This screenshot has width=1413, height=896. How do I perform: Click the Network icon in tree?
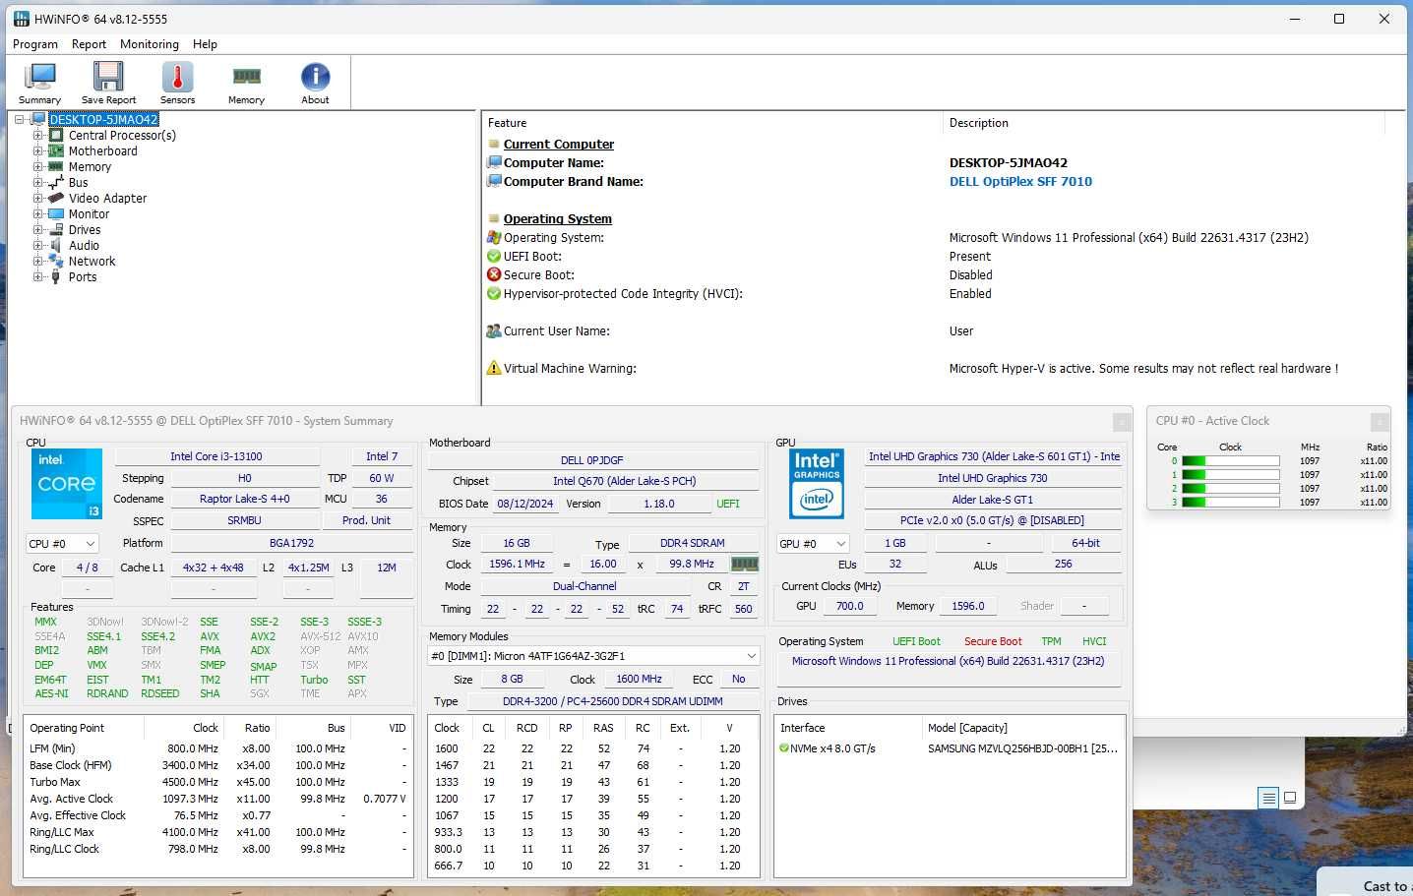56,262
